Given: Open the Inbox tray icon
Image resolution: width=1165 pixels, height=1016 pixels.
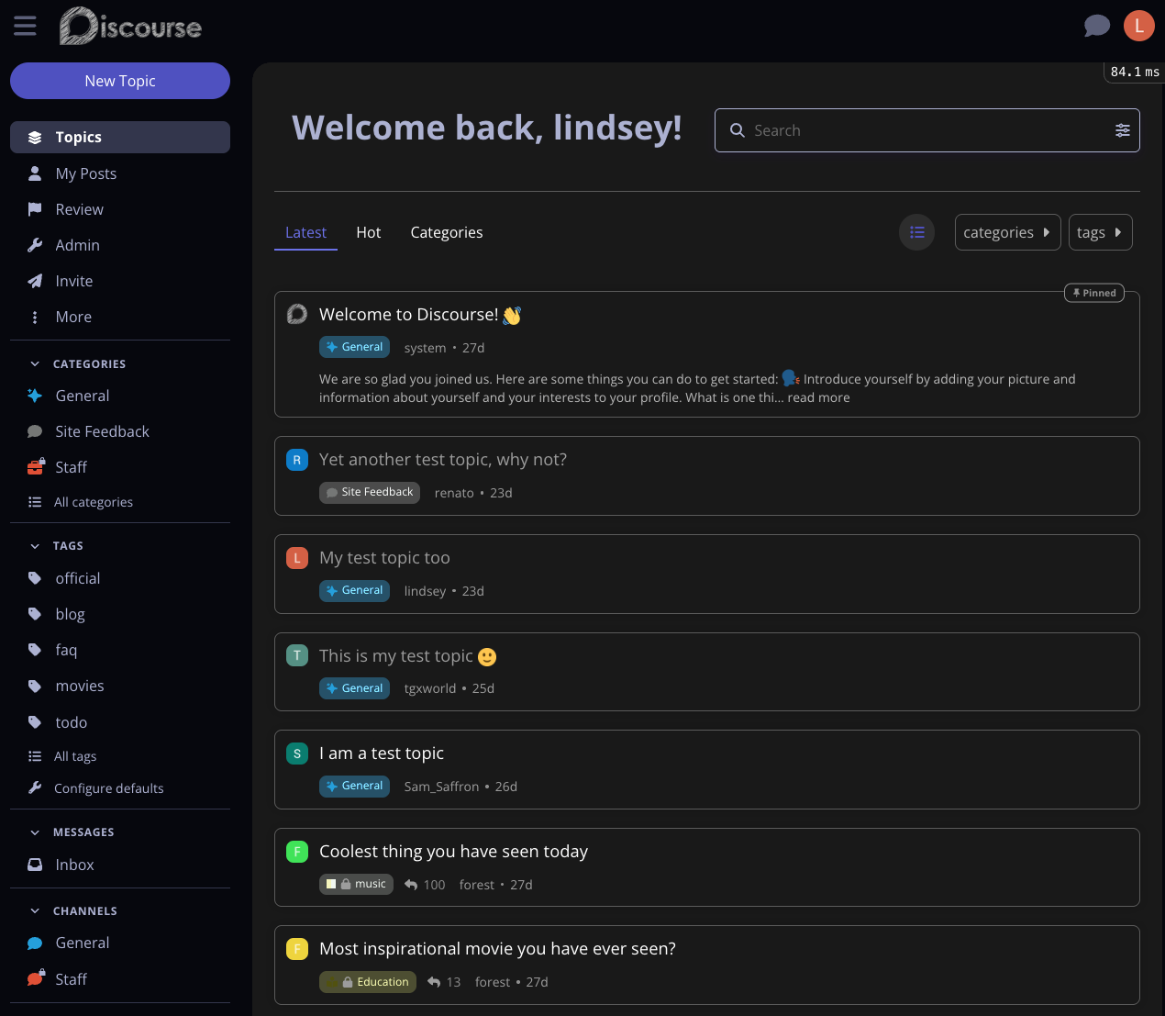Looking at the screenshot, I should [35, 865].
